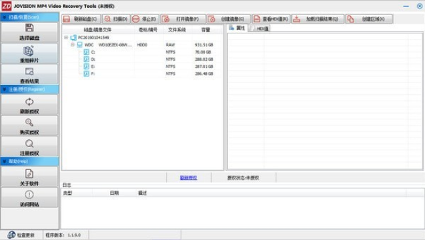Collapse the 注册/授权(Register) sidebar section

pyautogui.click(x=29, y=90)
